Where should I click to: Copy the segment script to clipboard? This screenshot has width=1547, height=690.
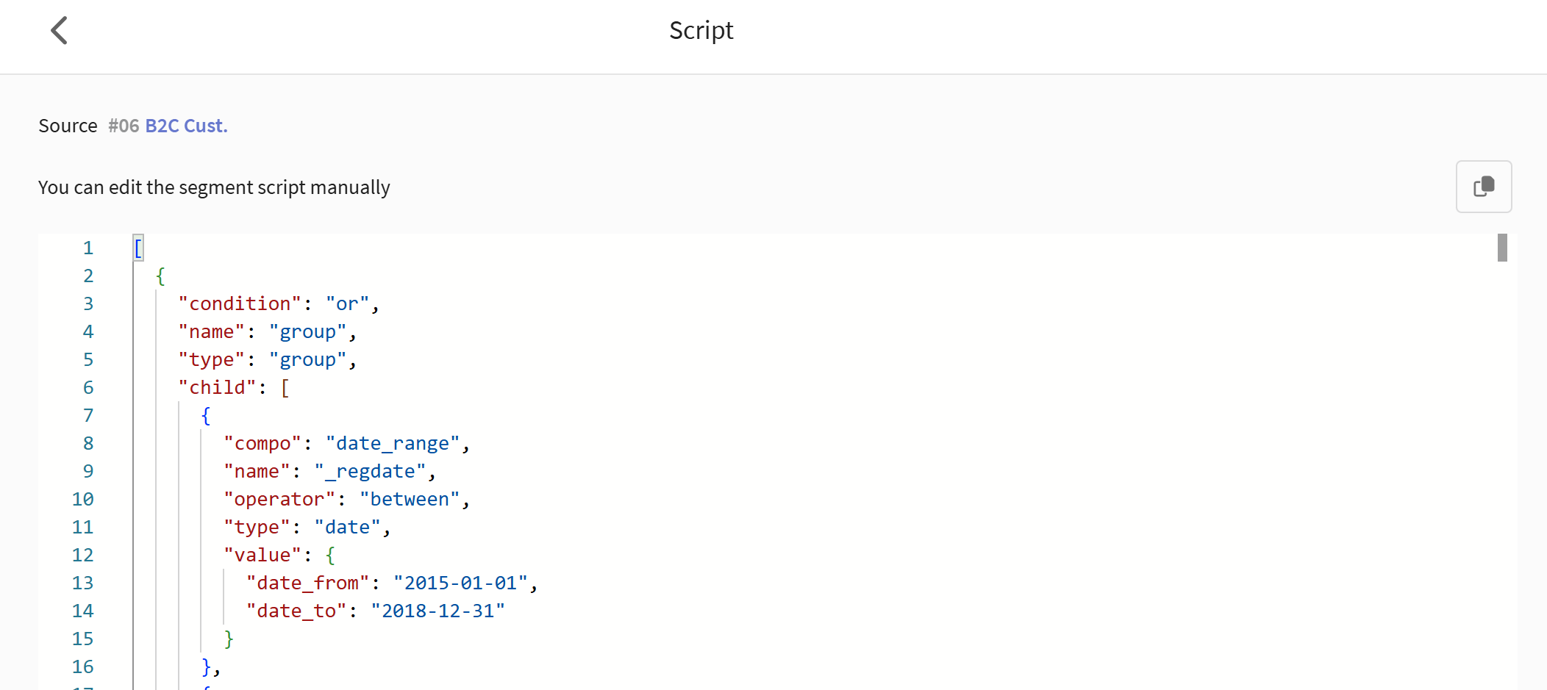click(x=1483, y=187)
